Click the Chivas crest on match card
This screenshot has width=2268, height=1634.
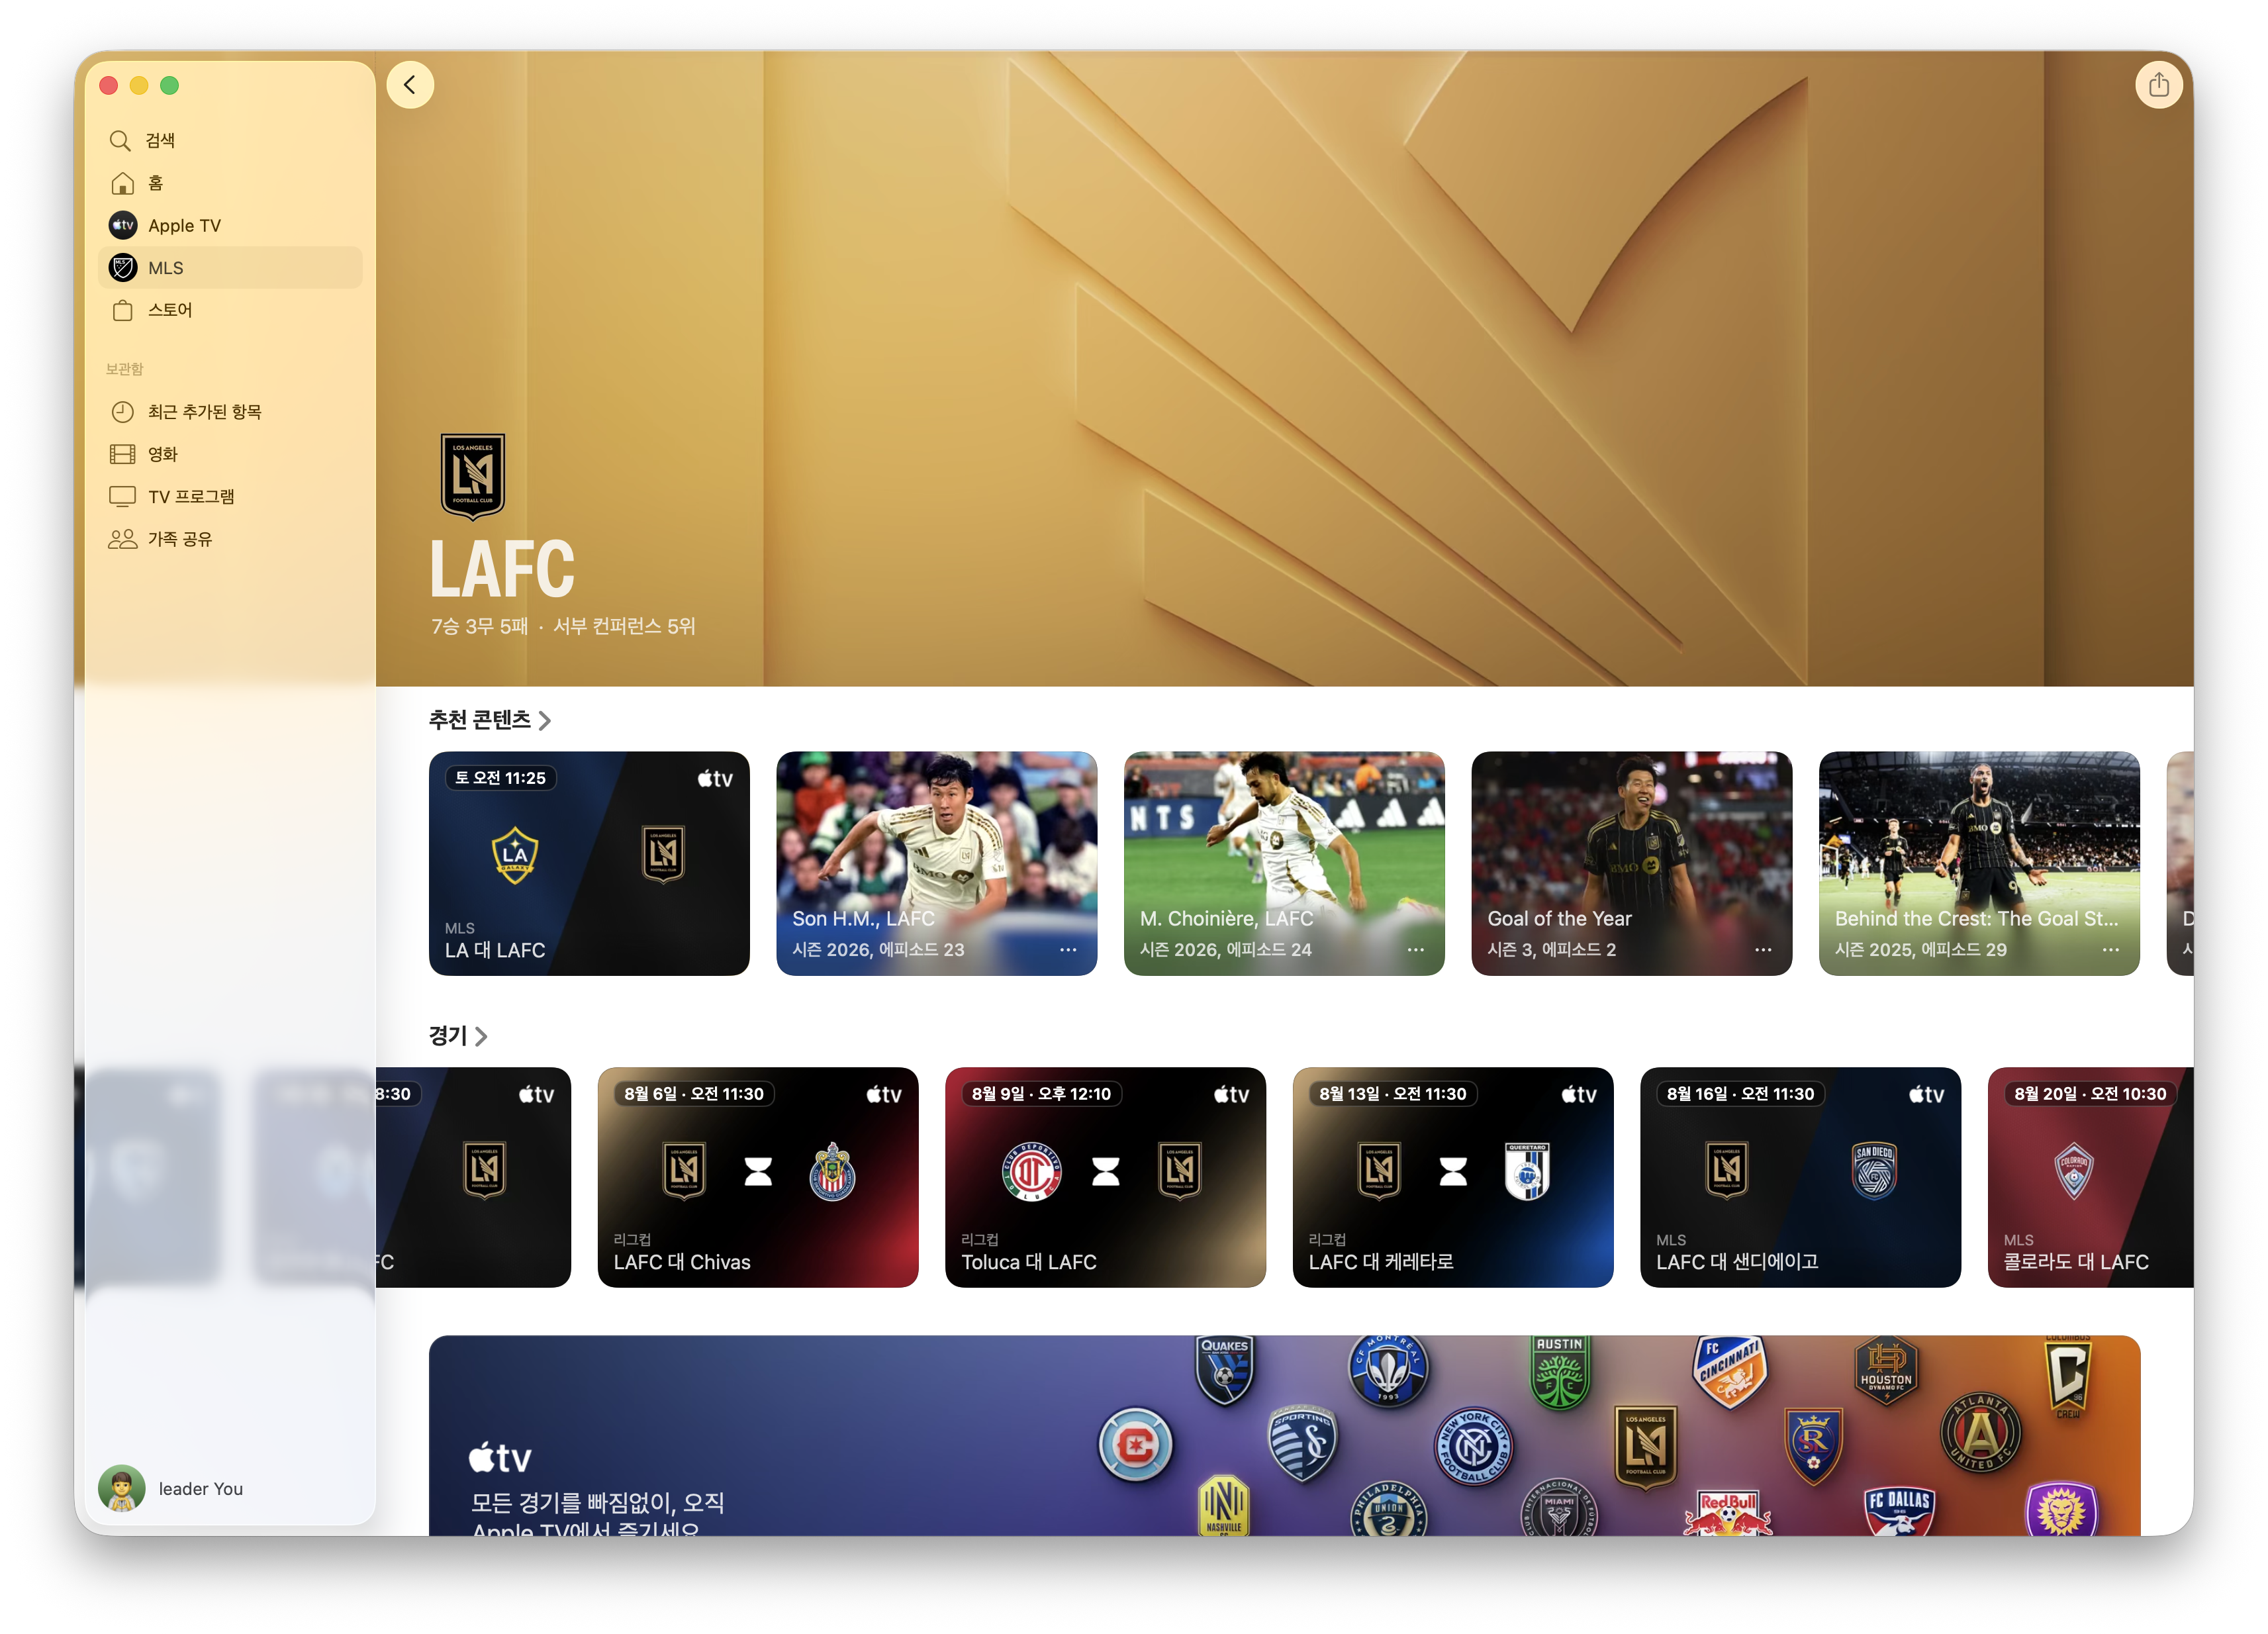(x=832, y=1171)
